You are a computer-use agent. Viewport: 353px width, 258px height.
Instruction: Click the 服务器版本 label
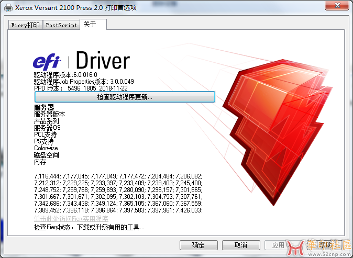[x=50, y=114]
